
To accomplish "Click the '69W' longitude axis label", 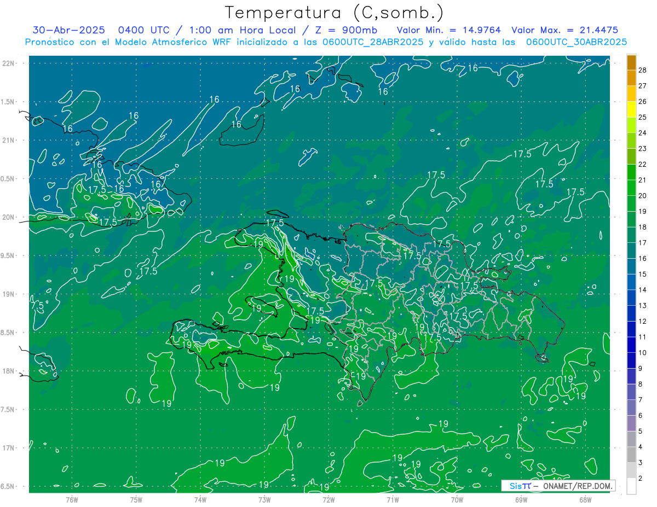I will pos(521,499).
